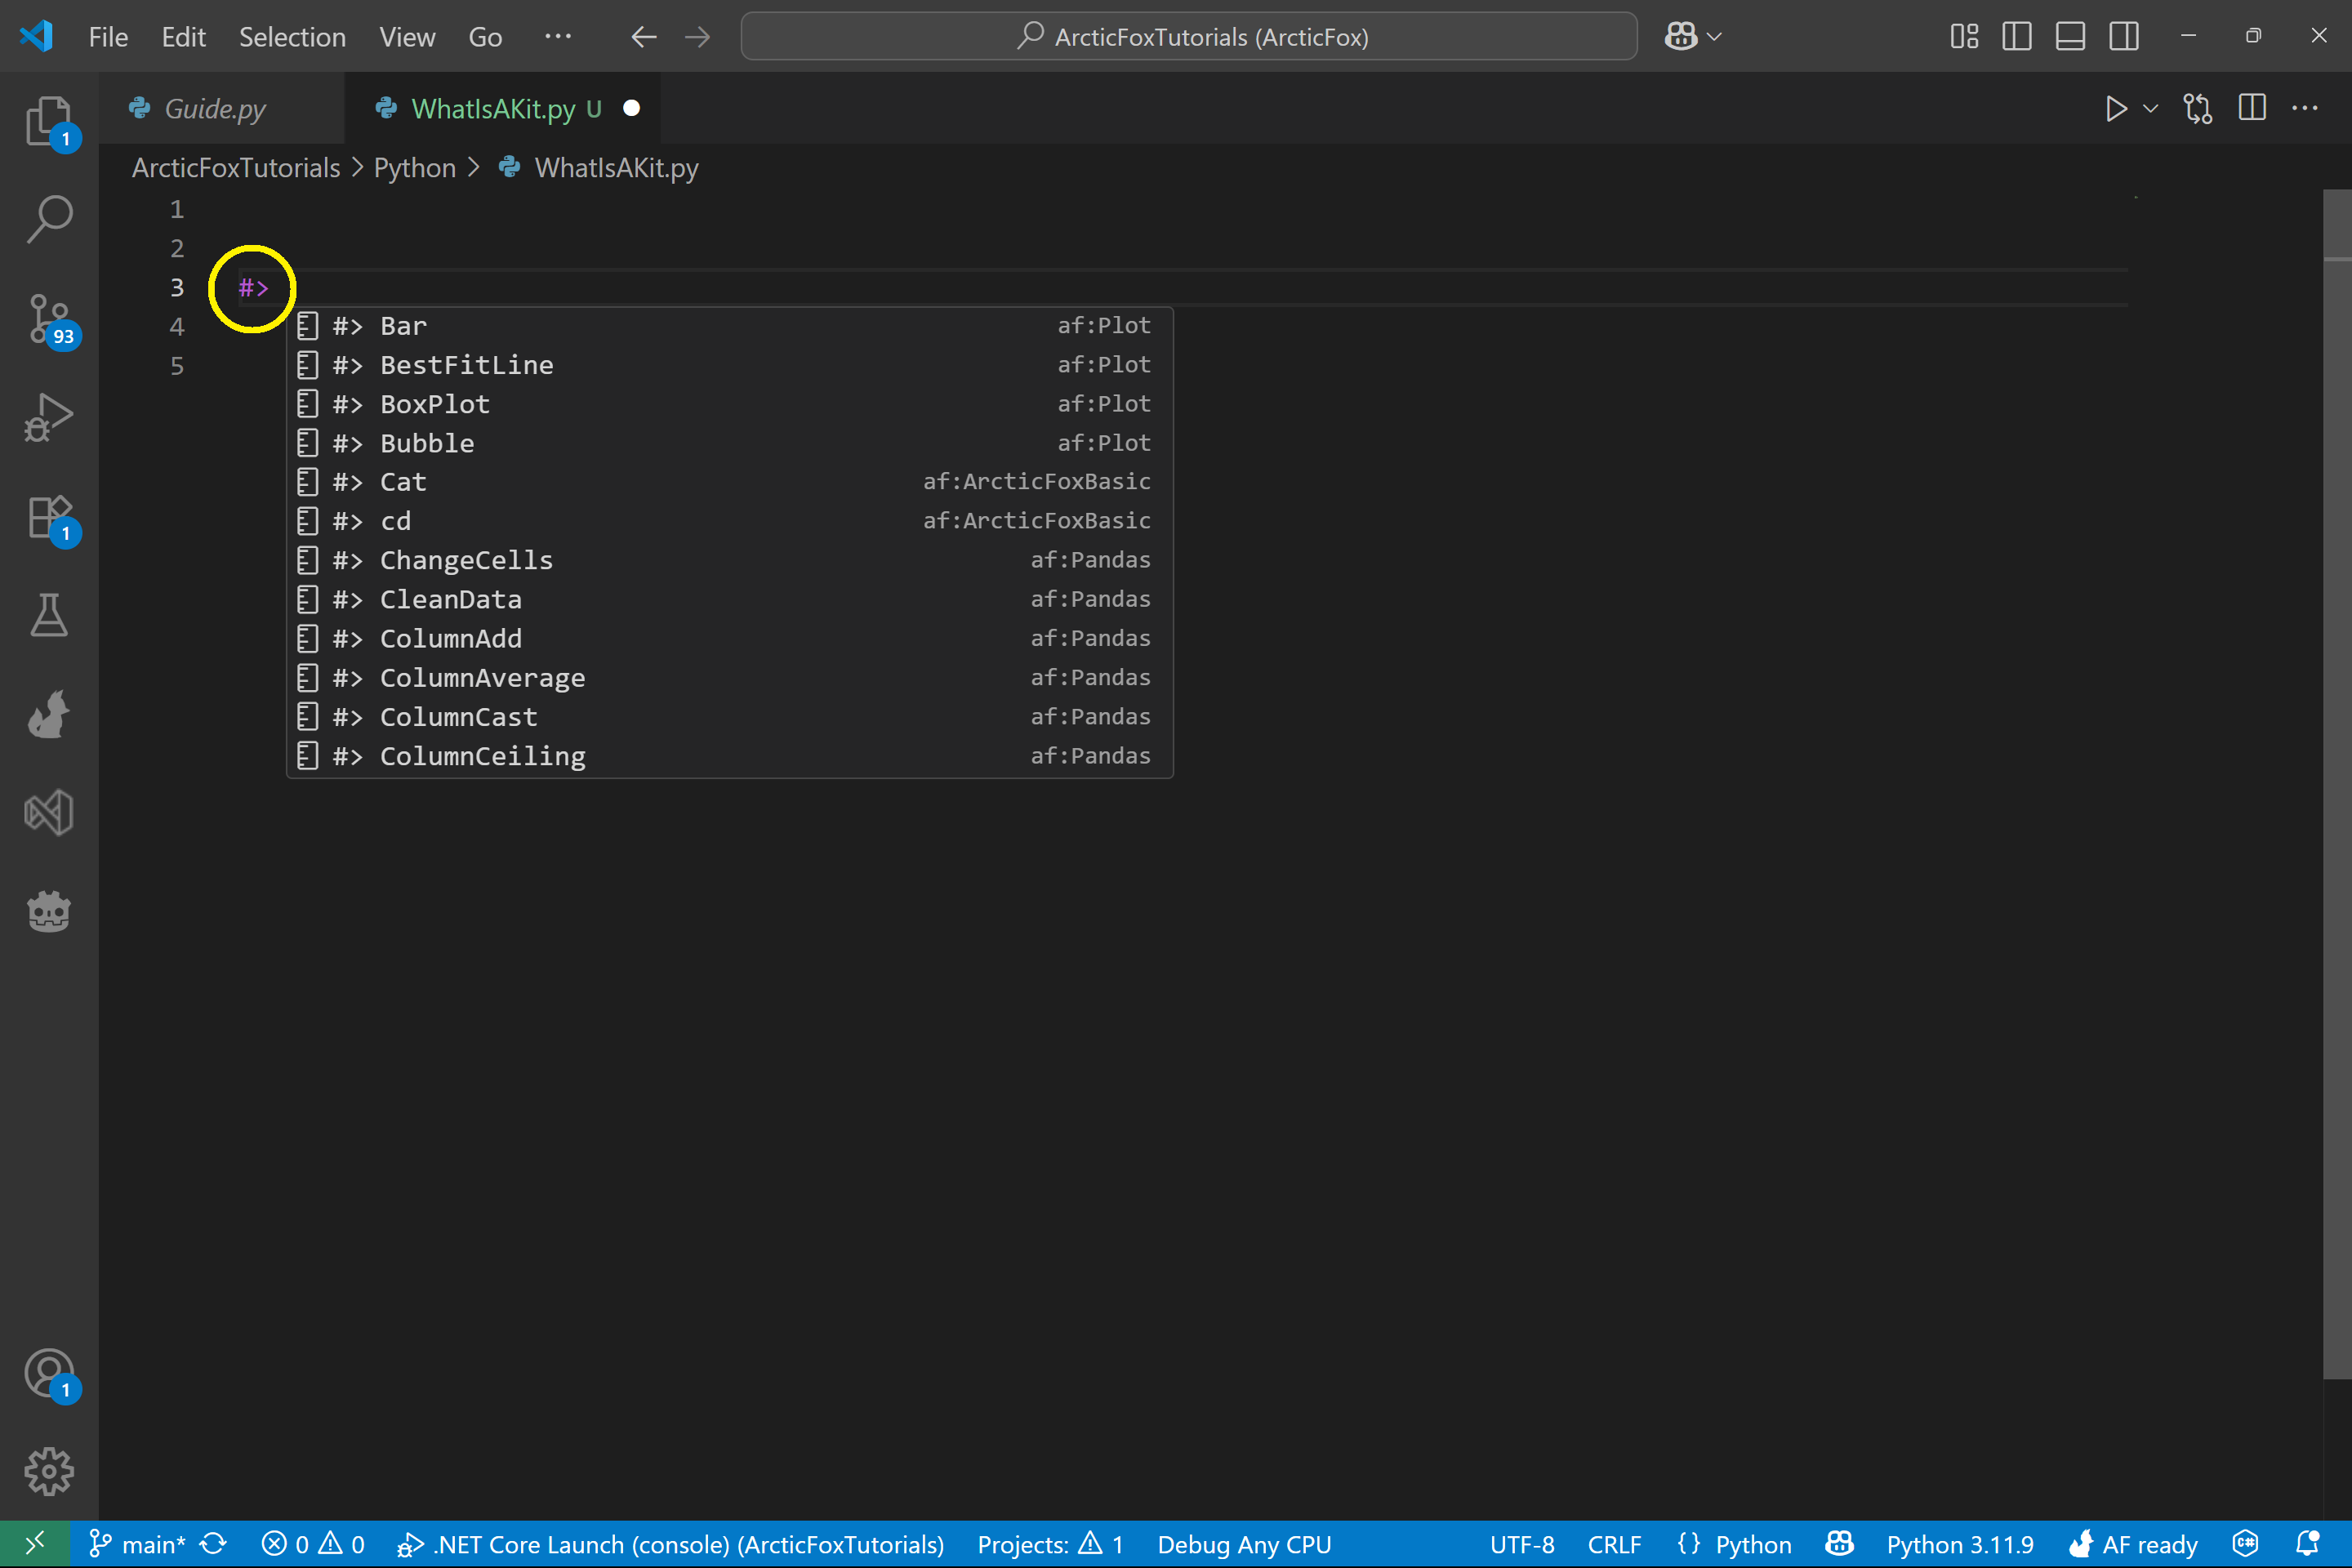This screenshot has height=1568, width=2352.
Task: Toggle the primary side bar
Action: (2017, 37)
